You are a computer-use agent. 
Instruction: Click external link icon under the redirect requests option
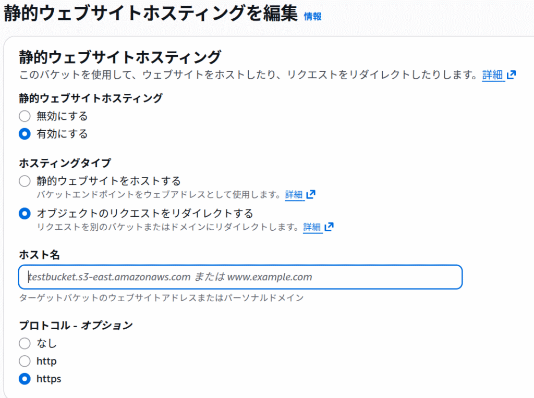[x=329, y=227]
